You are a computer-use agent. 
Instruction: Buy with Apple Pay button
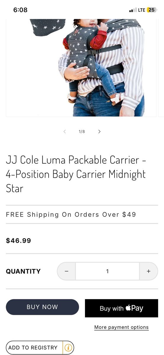pos(121,308)
